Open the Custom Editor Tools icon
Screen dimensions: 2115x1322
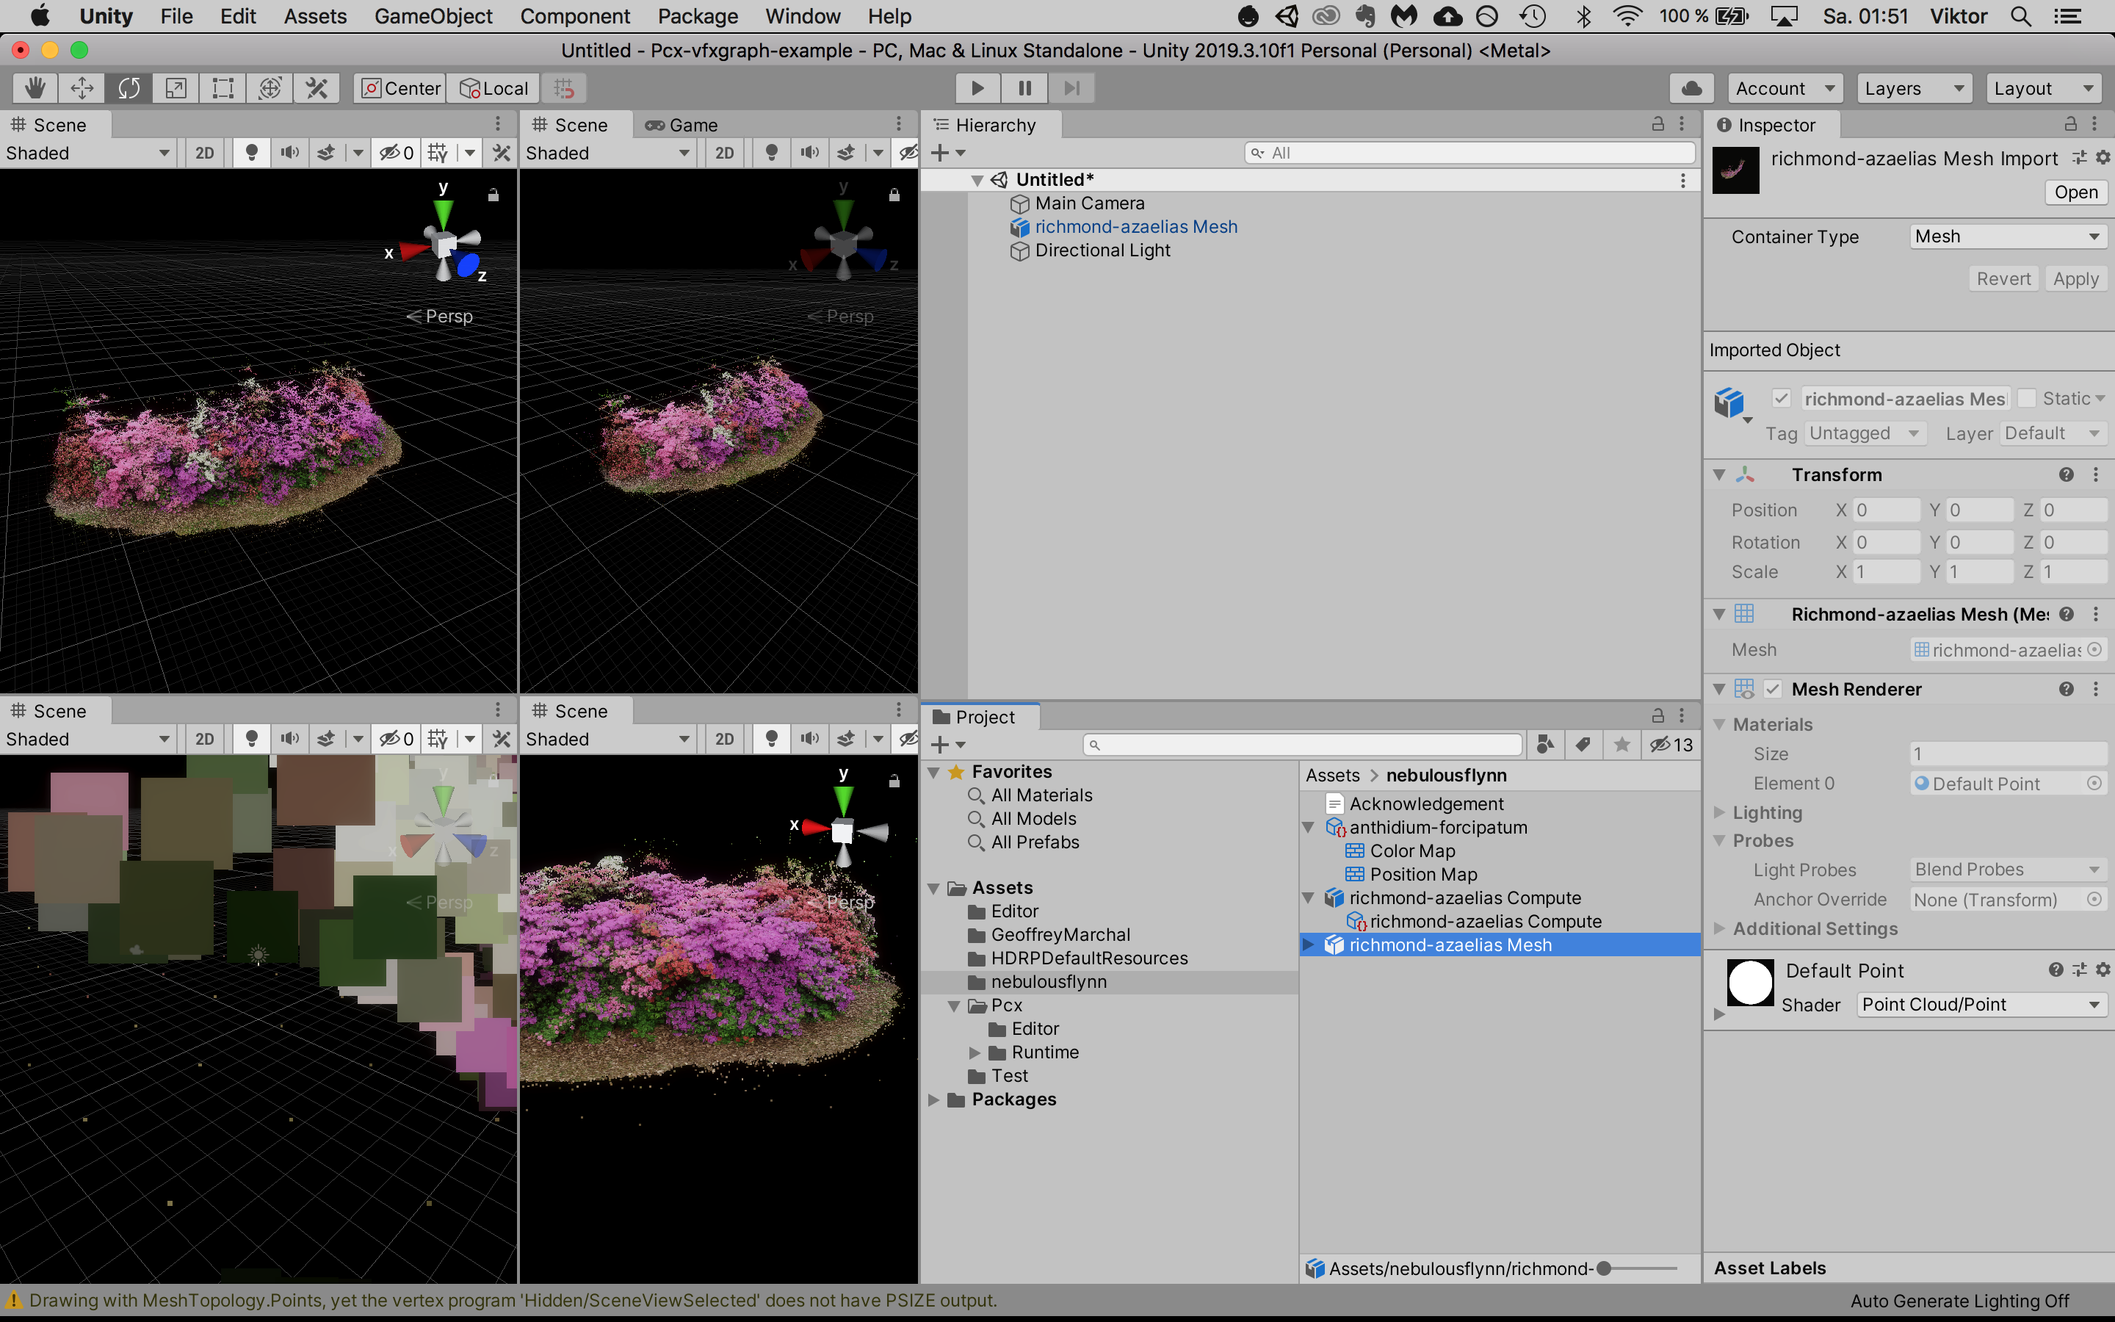coord(317,87)
